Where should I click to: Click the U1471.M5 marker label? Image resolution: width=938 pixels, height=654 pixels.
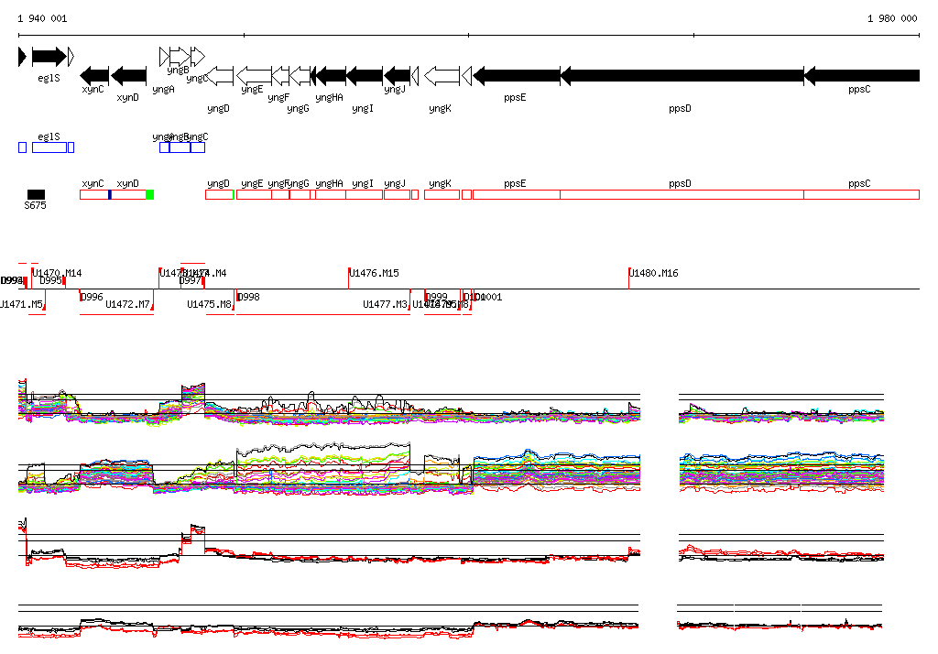22,304
